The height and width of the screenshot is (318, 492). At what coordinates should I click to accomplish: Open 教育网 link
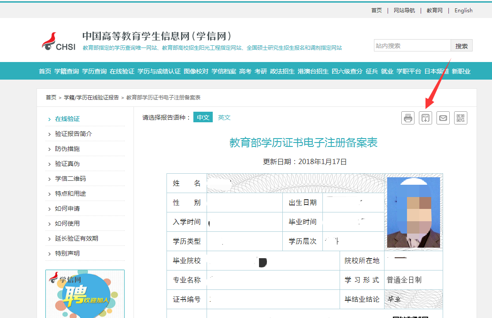(435, 11)
